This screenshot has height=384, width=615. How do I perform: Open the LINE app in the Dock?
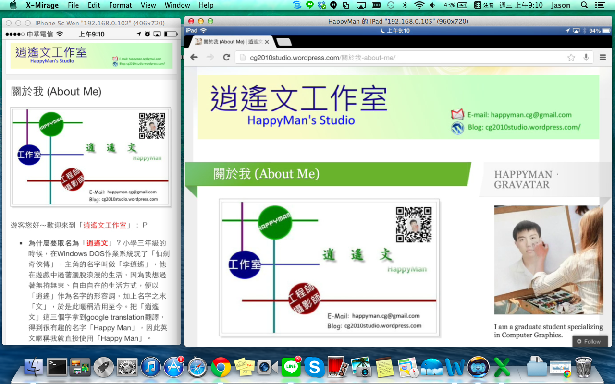(x=291, y=368)
